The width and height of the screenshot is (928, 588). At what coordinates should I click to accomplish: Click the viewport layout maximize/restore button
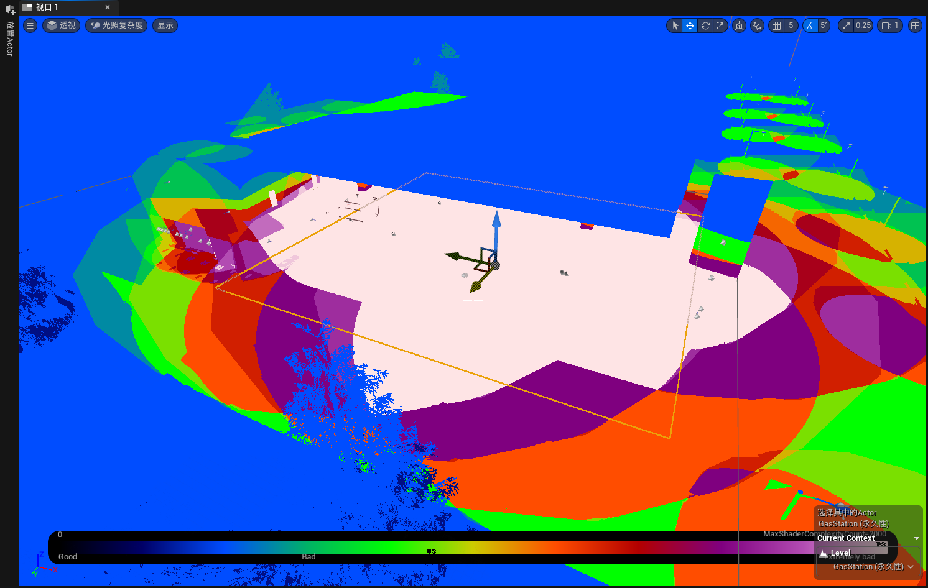point(915,25)
